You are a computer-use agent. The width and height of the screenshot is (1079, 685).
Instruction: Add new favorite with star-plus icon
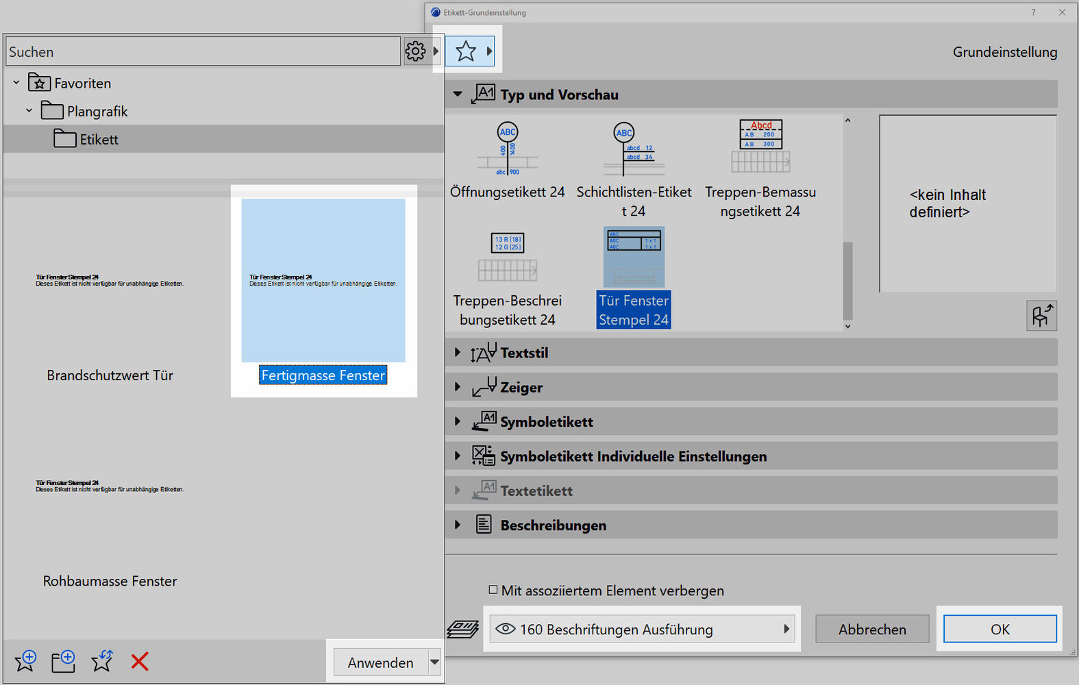tap(25, 661)
